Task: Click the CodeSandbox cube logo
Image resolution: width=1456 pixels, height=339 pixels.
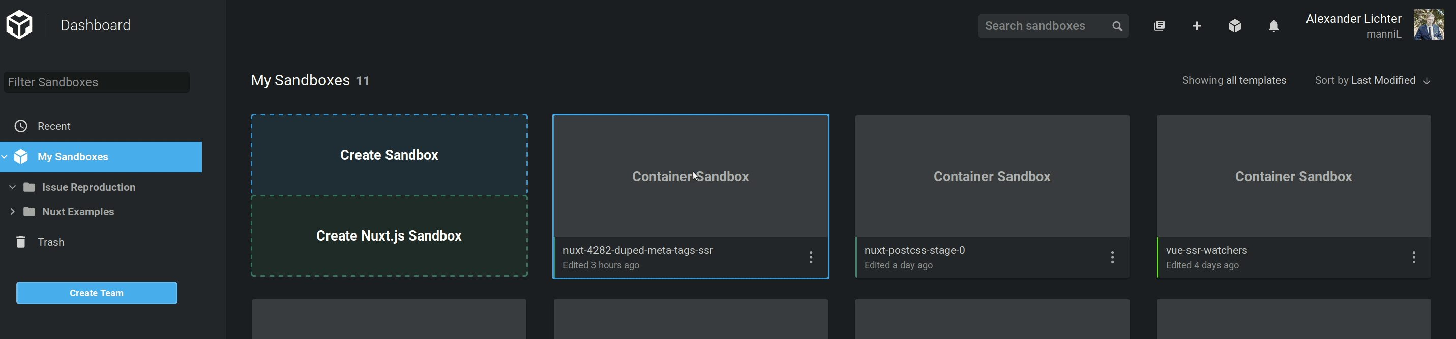Action: click(20, 25)
